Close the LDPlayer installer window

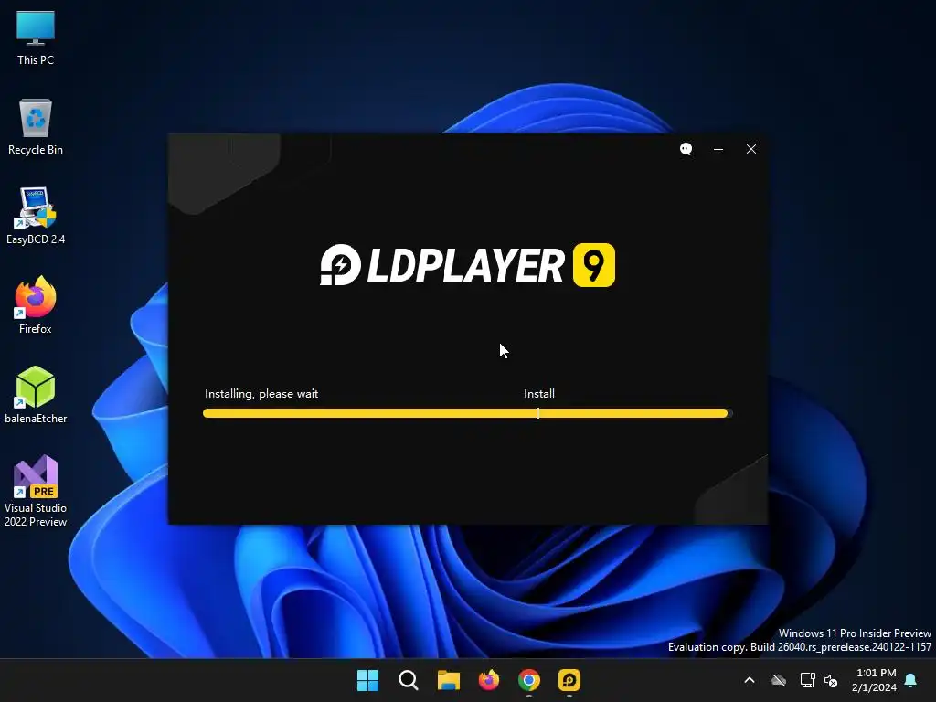click(x=751, y=149)
